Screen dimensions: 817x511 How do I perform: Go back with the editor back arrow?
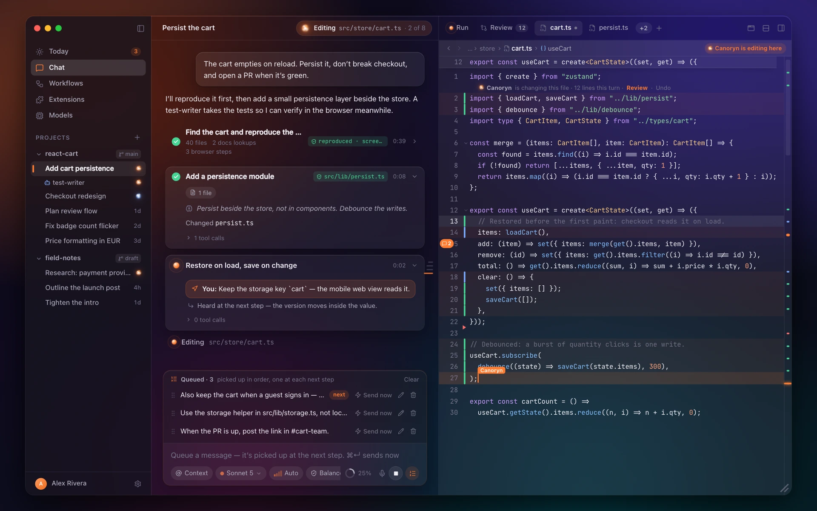448,49
